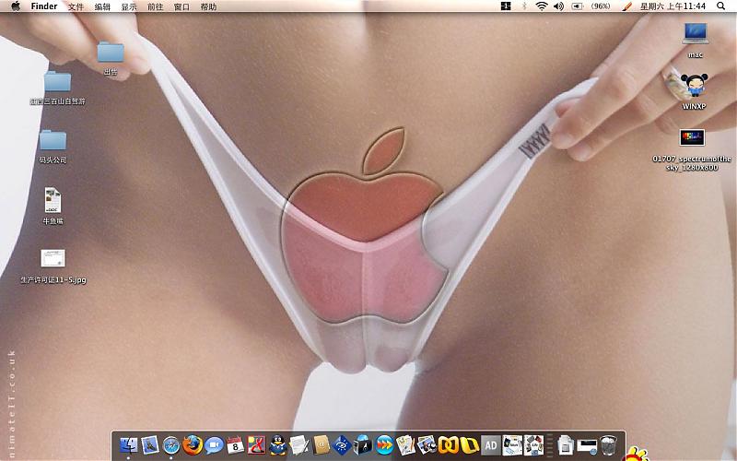The width and height of the screenshot is (737, 461).
Task: Open the 文件 menu
Action: (x=76, y=6)
